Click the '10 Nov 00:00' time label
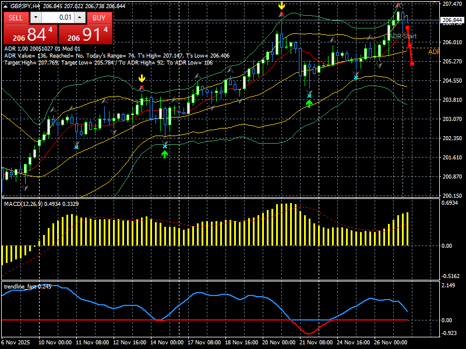The height and width of the screenshot is (349, 466). tap(55, 342)
